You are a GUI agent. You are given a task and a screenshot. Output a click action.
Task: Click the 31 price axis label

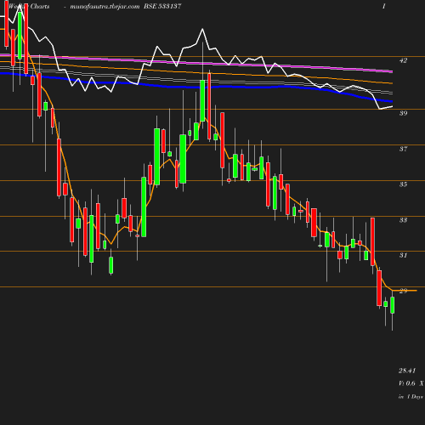coord(403,255)
